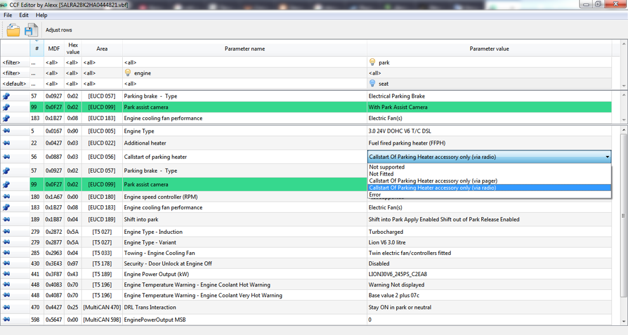Viewport: 628px width, 335px height.
Task: Toggle the pin for DRL Trans Interaction row
Action: (x=6, y=308)
